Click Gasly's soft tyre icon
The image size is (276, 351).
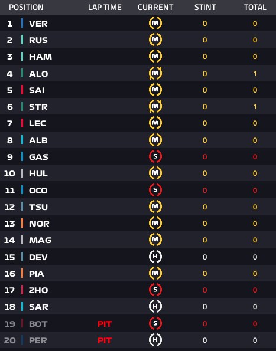point(155,156)
